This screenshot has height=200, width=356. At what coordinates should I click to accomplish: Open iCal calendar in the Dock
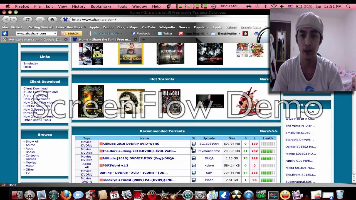(115, 195)
